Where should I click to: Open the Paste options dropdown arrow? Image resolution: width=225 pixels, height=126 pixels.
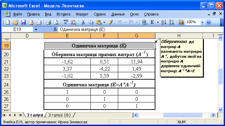coord(104,22)
